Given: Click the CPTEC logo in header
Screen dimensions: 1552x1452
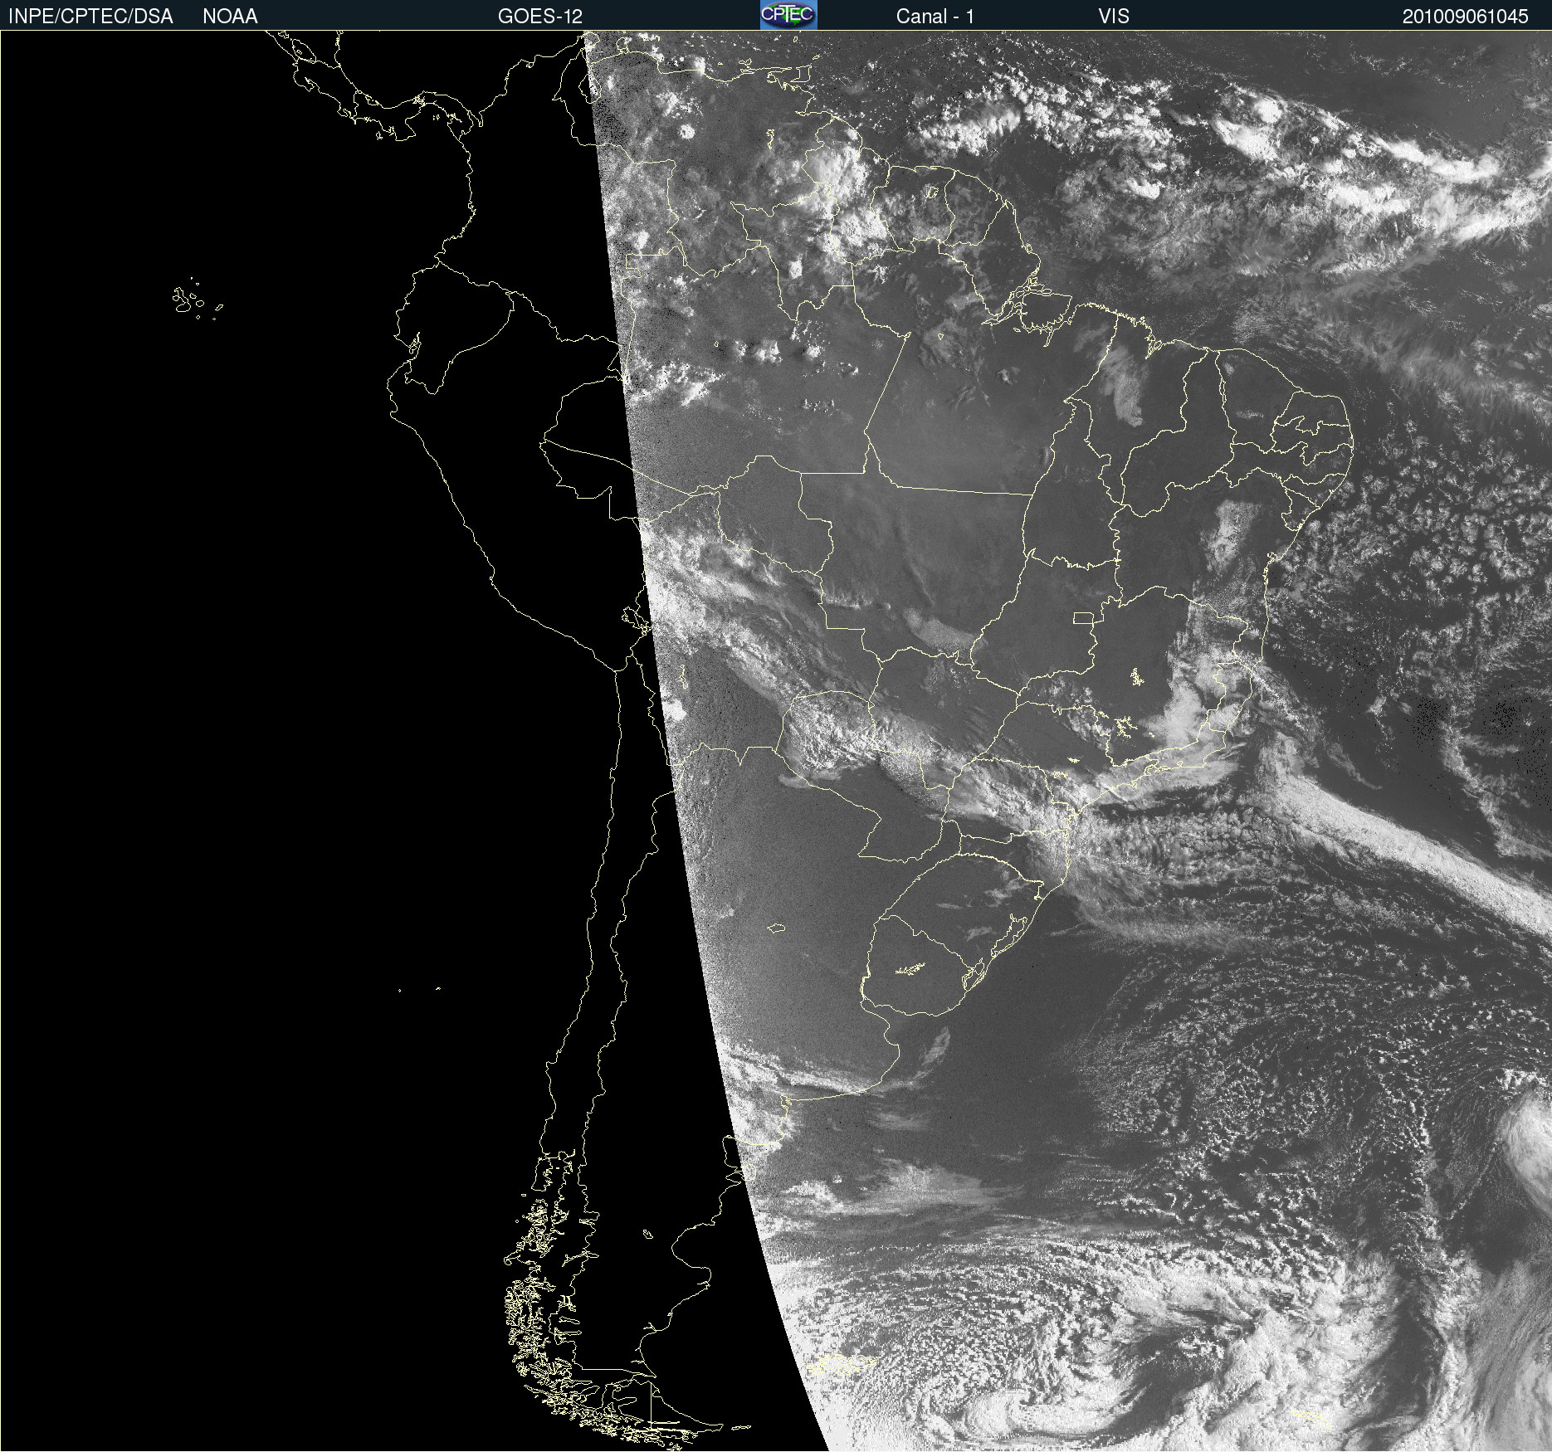Looking at the screenshot, I should pyautogui.click(x=788, y=15).
